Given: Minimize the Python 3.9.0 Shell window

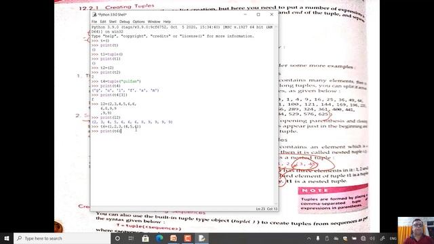Looking at the screenshot, I should pos(245,14).
